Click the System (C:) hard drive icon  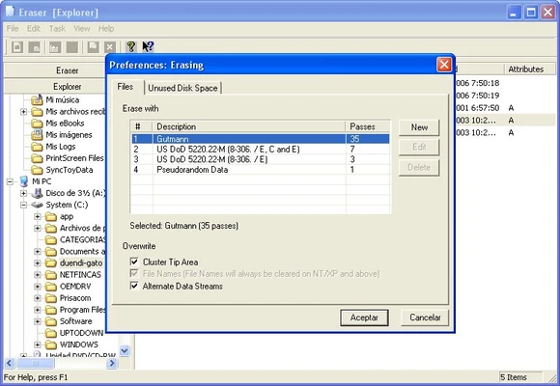pos(37,205)
